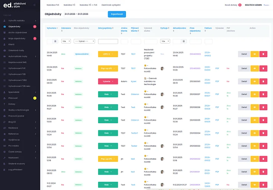
Task: Click the question mark icon next to Dotazy
Action: pyautogui.click(x=4, y=104)
